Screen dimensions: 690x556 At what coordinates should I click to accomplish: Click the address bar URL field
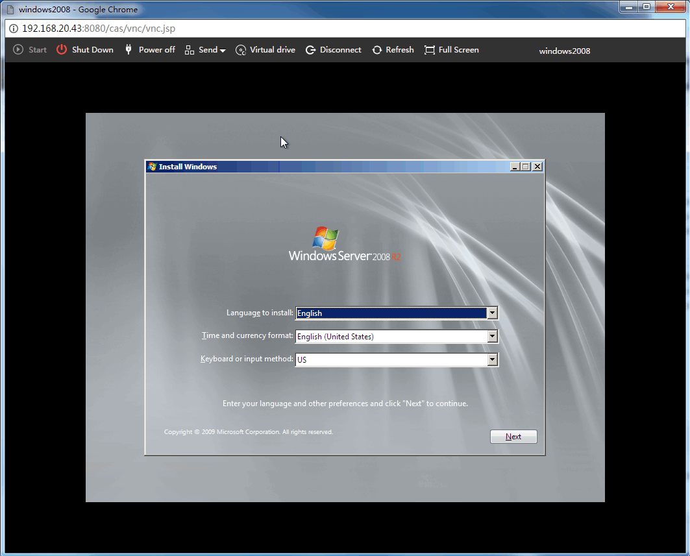[345, 29]
